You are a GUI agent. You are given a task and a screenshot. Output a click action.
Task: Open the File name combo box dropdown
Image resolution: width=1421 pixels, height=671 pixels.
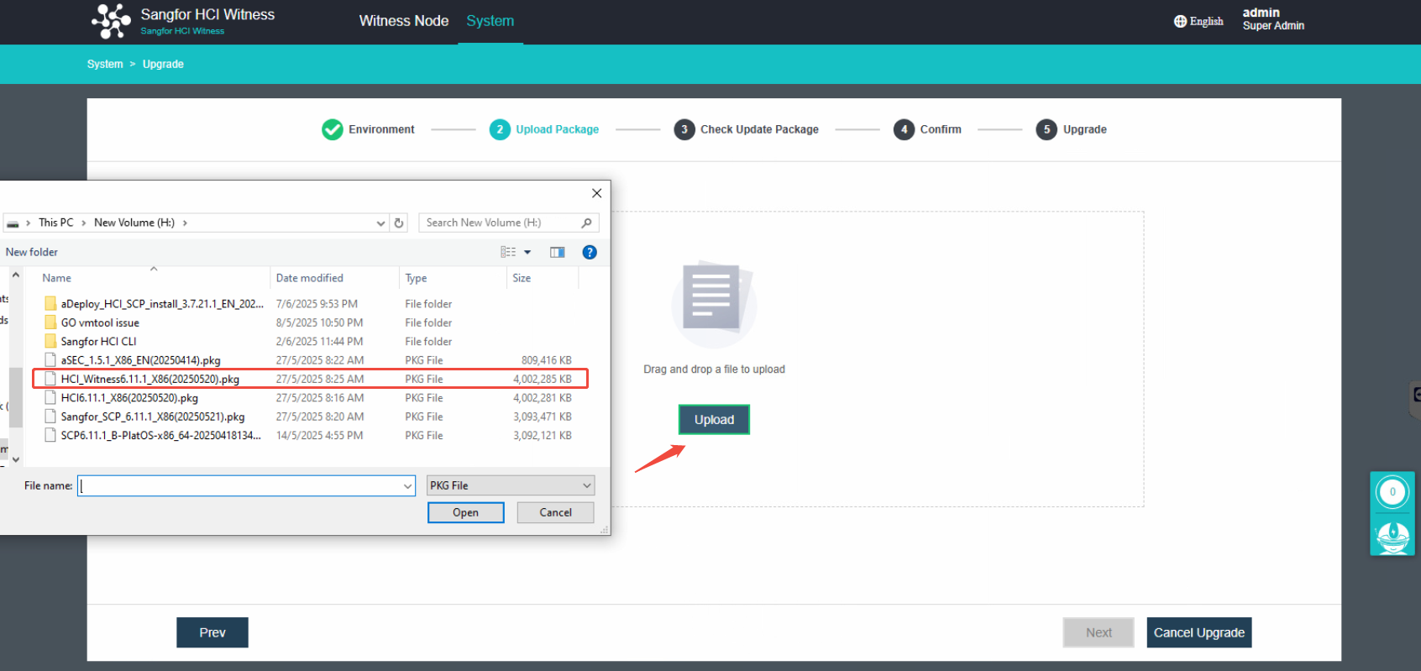coord(407,485)
